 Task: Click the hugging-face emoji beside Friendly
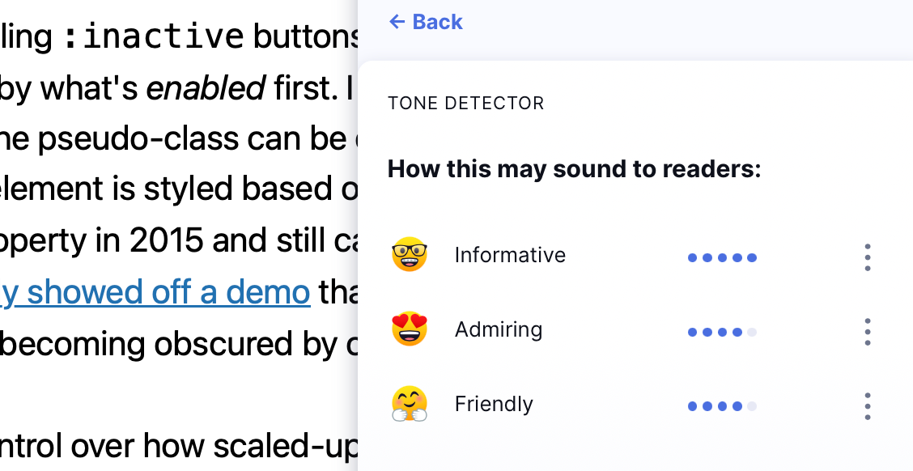coord(410,404)
